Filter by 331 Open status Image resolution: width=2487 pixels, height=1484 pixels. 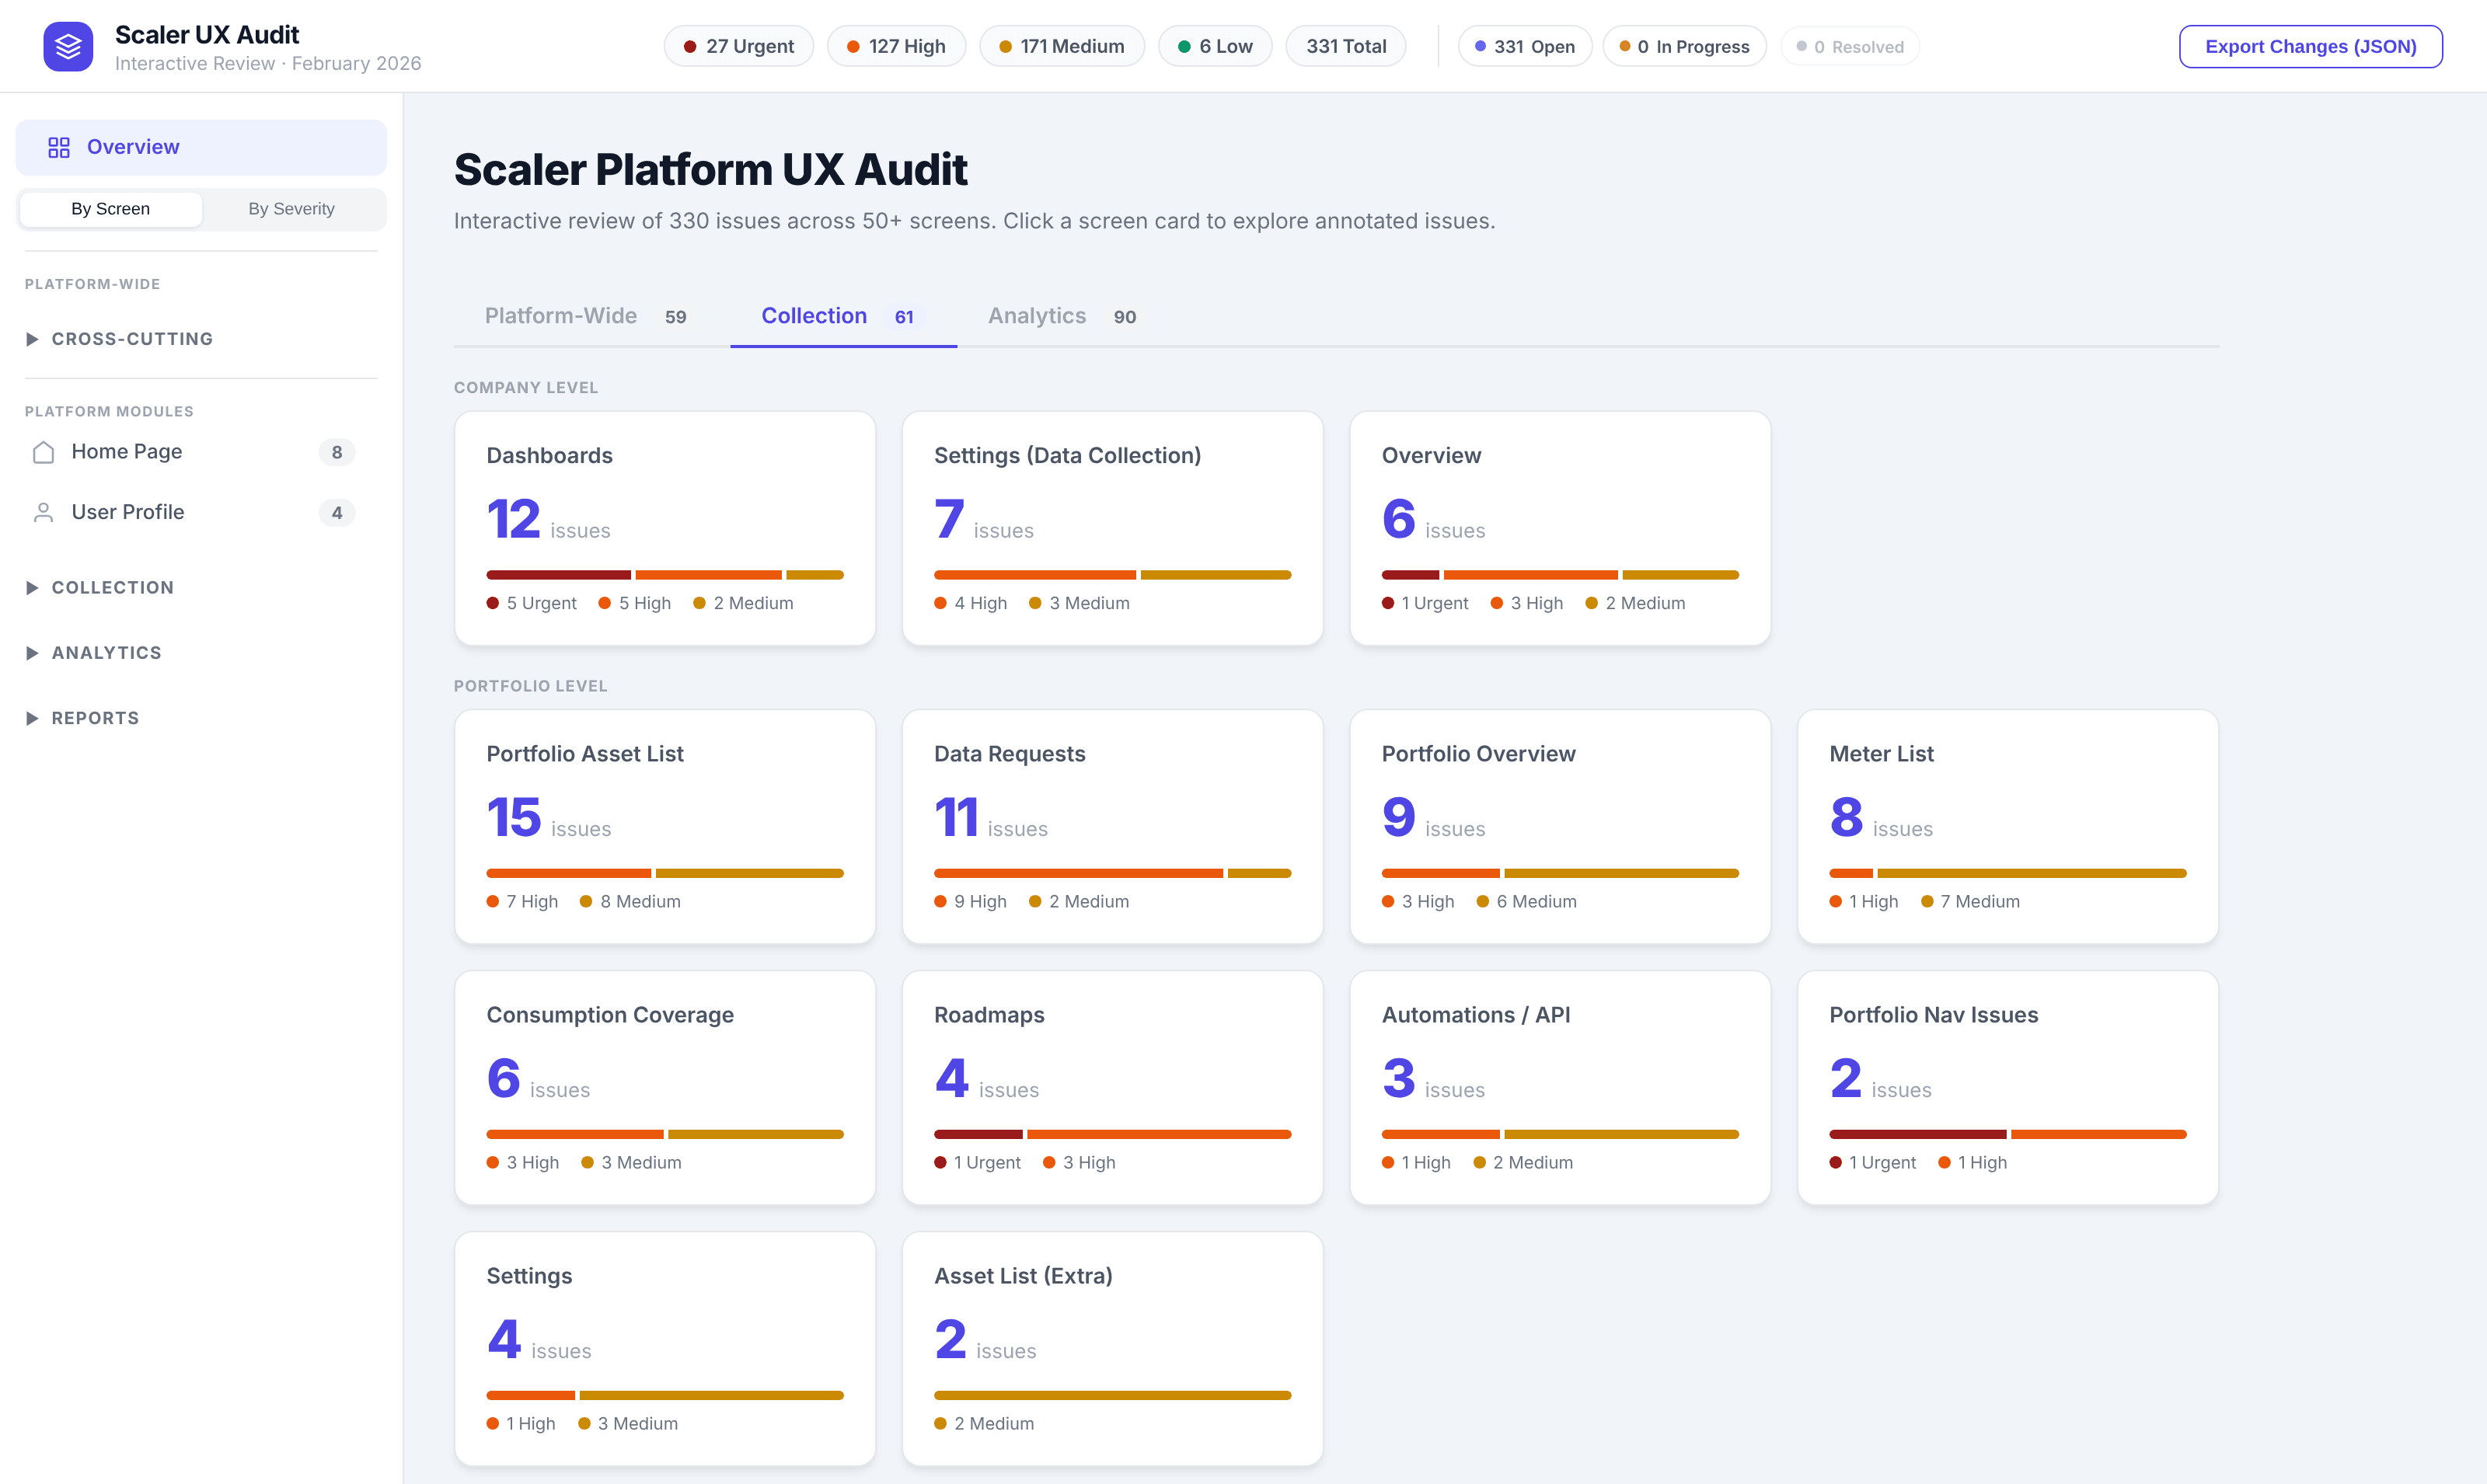point(1525,46)
